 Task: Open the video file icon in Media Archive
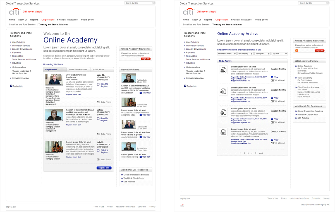pos(223,70)
